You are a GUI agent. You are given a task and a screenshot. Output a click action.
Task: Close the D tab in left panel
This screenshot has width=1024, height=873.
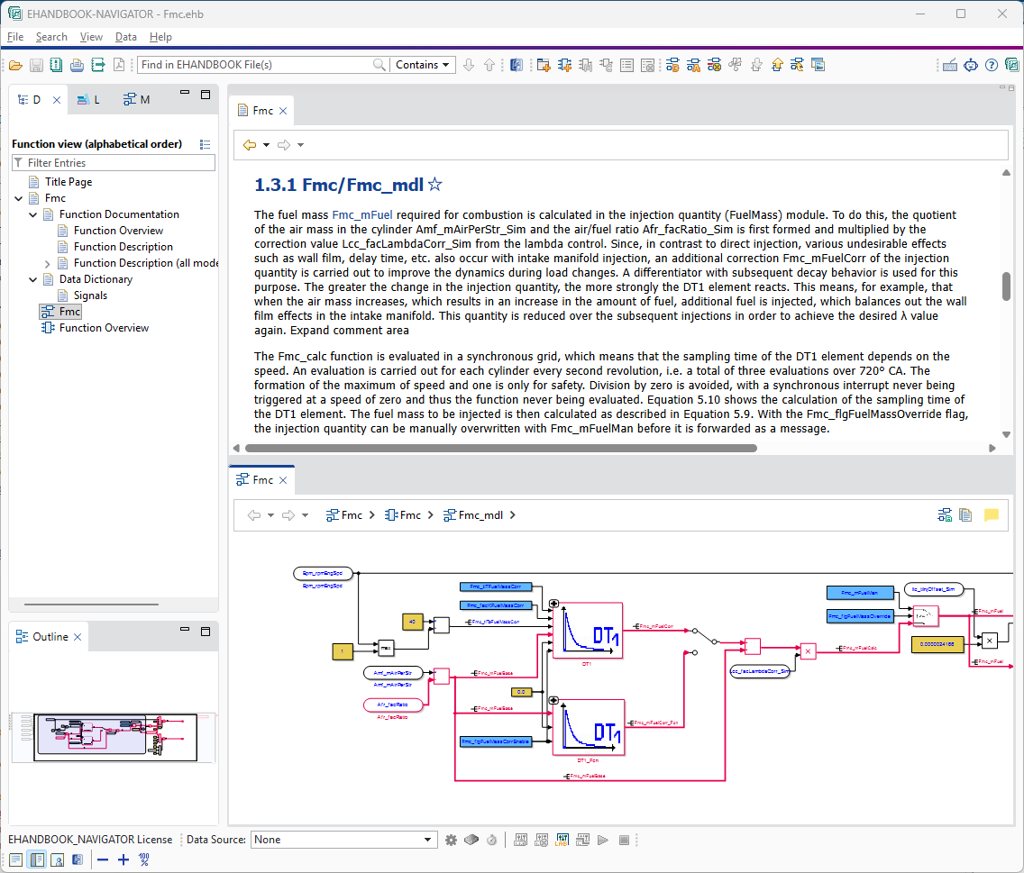coord(57,100)
